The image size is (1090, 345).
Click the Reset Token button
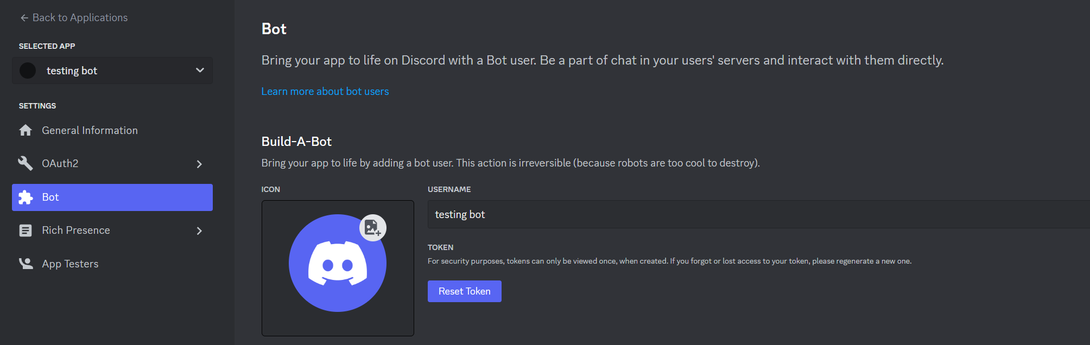[465, 291]
